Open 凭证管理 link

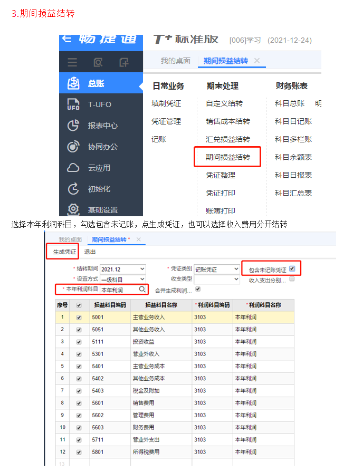[x=166, y=121]
